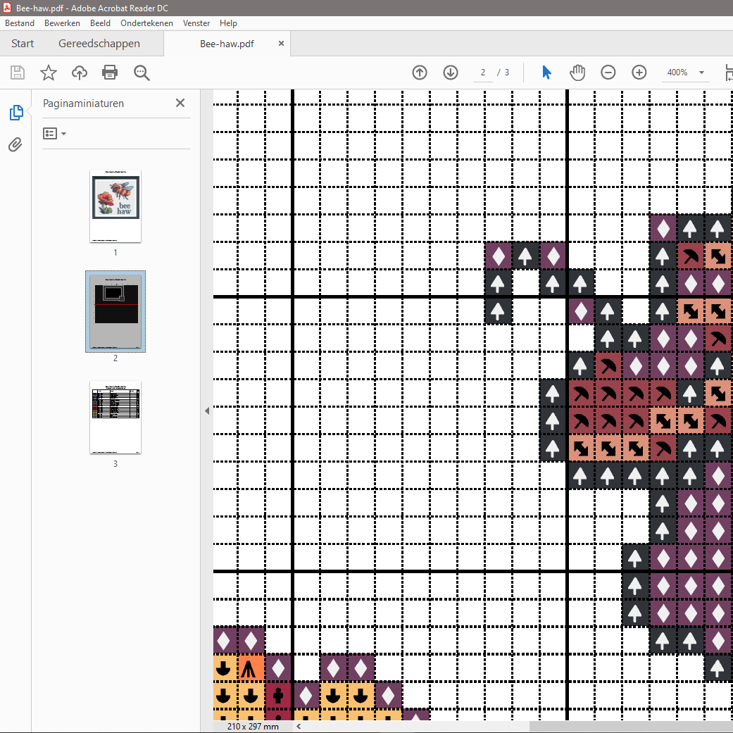The width and height of the screenshot is (733, 733).
Task: Zoom in with plus button
Action: (639, 73)
